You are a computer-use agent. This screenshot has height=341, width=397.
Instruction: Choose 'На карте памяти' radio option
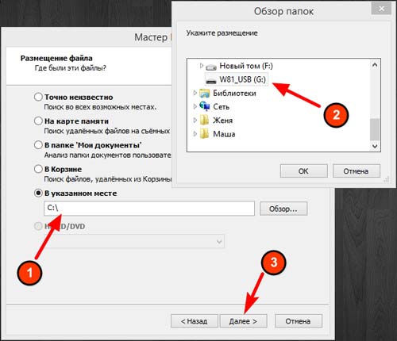(38, 121)
